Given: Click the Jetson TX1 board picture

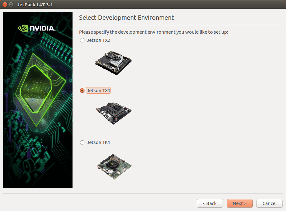Looking at the screenshot, I should [114, 113].
